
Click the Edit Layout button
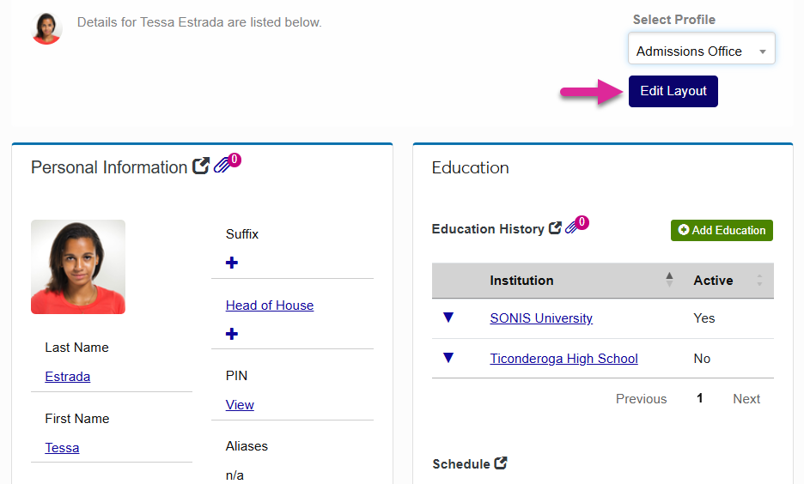[x=673, y=91]
